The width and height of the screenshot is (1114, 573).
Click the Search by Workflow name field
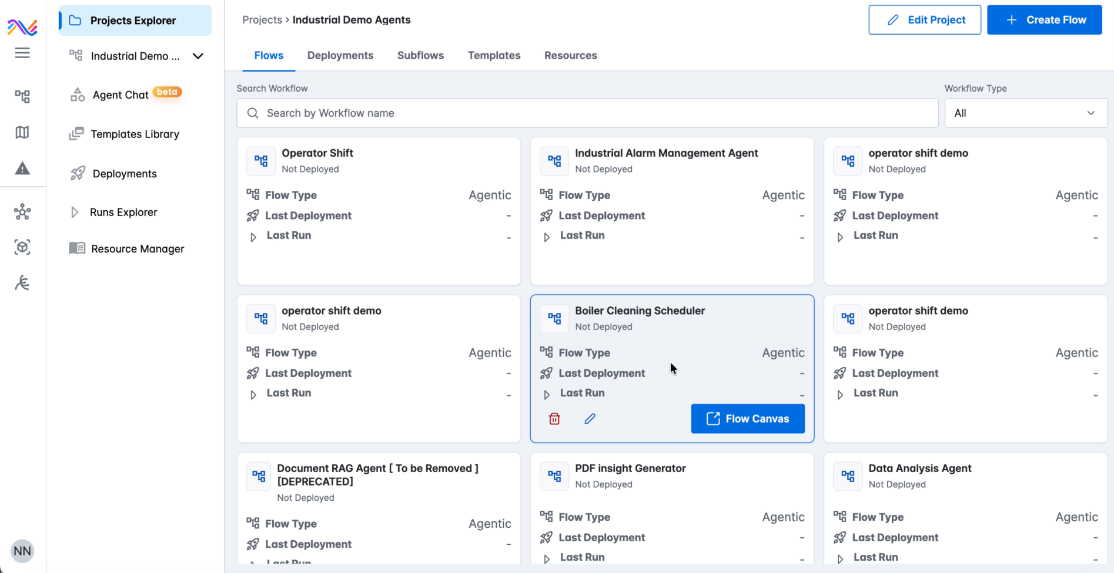[588, 113]
